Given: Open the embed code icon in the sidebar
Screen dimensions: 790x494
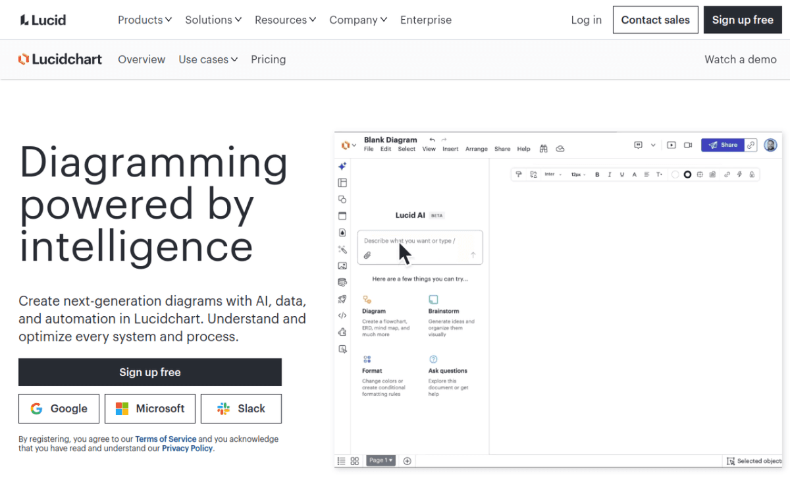Looking at the screenshot, I should tap(342, 315).
